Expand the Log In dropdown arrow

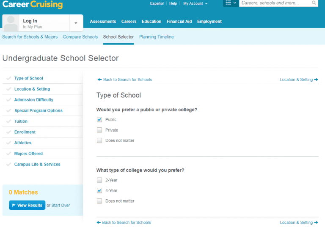click(76, 23)
